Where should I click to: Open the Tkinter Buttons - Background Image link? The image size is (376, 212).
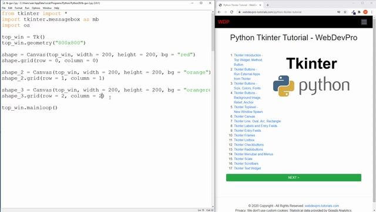pyautogui.click(x=247, y=98)
